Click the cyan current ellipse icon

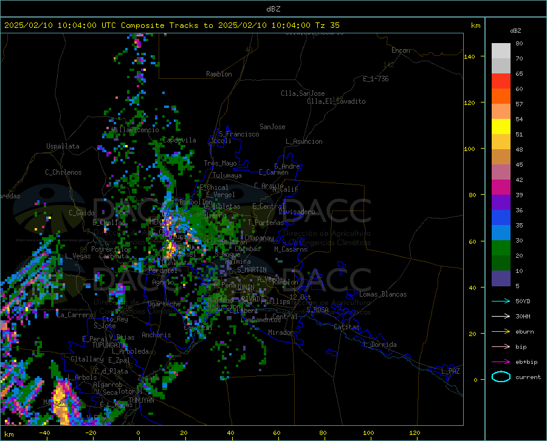coord(501,377)
